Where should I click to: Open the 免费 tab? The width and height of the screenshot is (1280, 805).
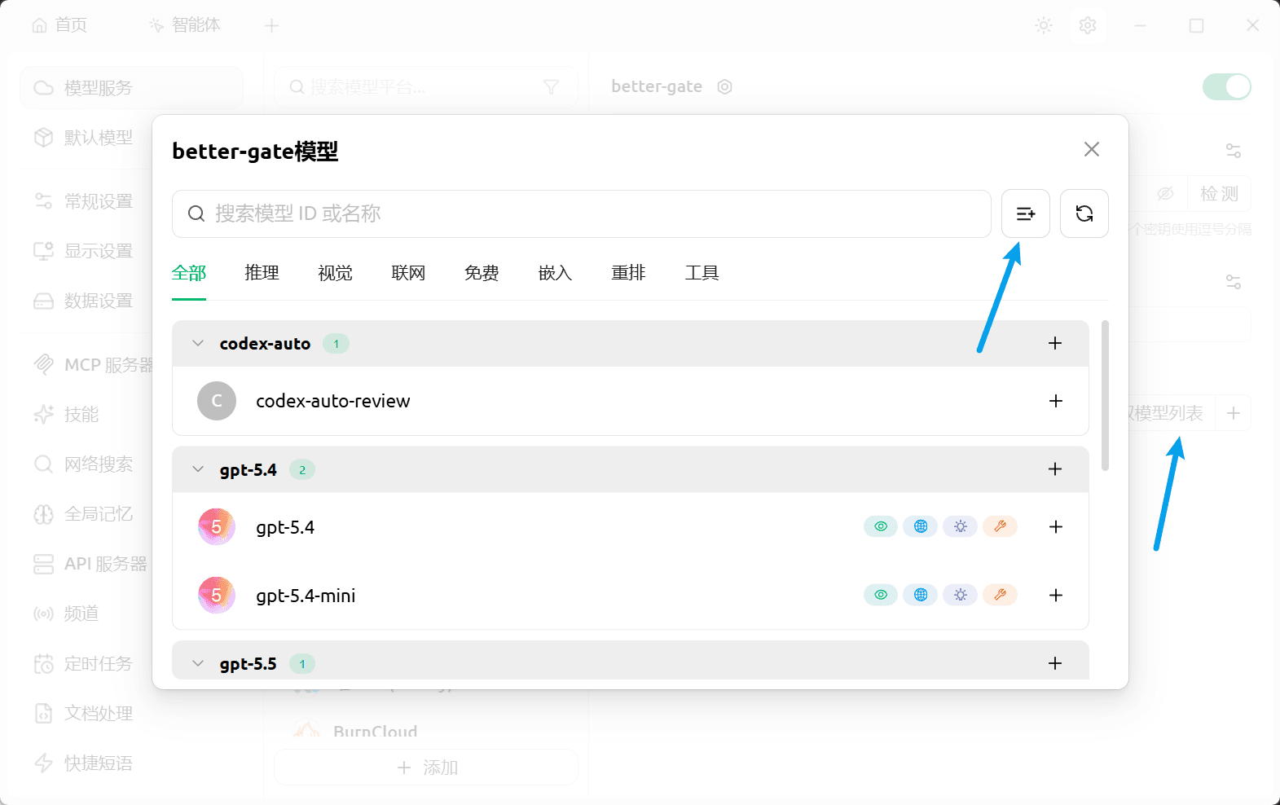[x=482, y=273]
